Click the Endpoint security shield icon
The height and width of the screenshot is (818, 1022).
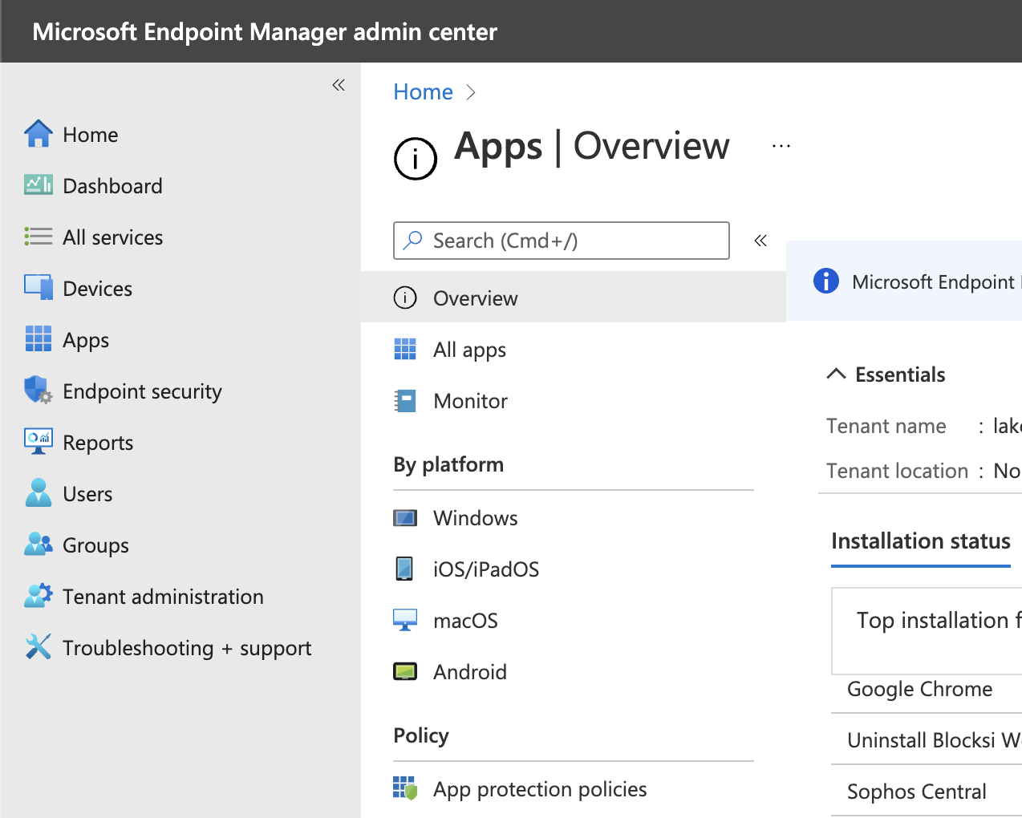(39, 391)
